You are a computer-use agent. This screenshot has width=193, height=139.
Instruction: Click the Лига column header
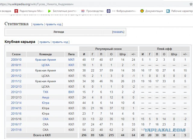pyautogui.click(x=71, y=54)
